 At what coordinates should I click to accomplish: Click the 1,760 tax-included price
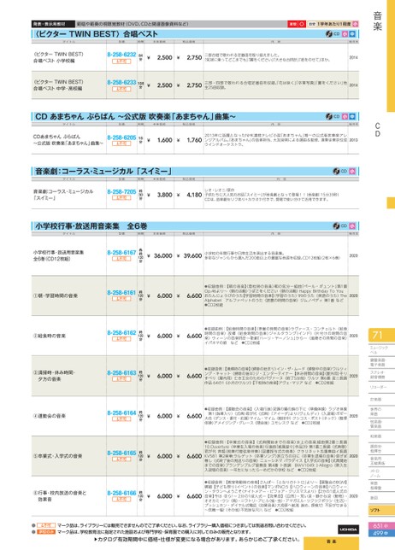tap(194, 140)
